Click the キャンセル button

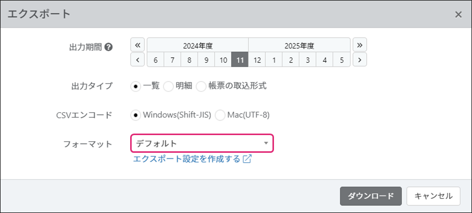(x=433, y=196)
